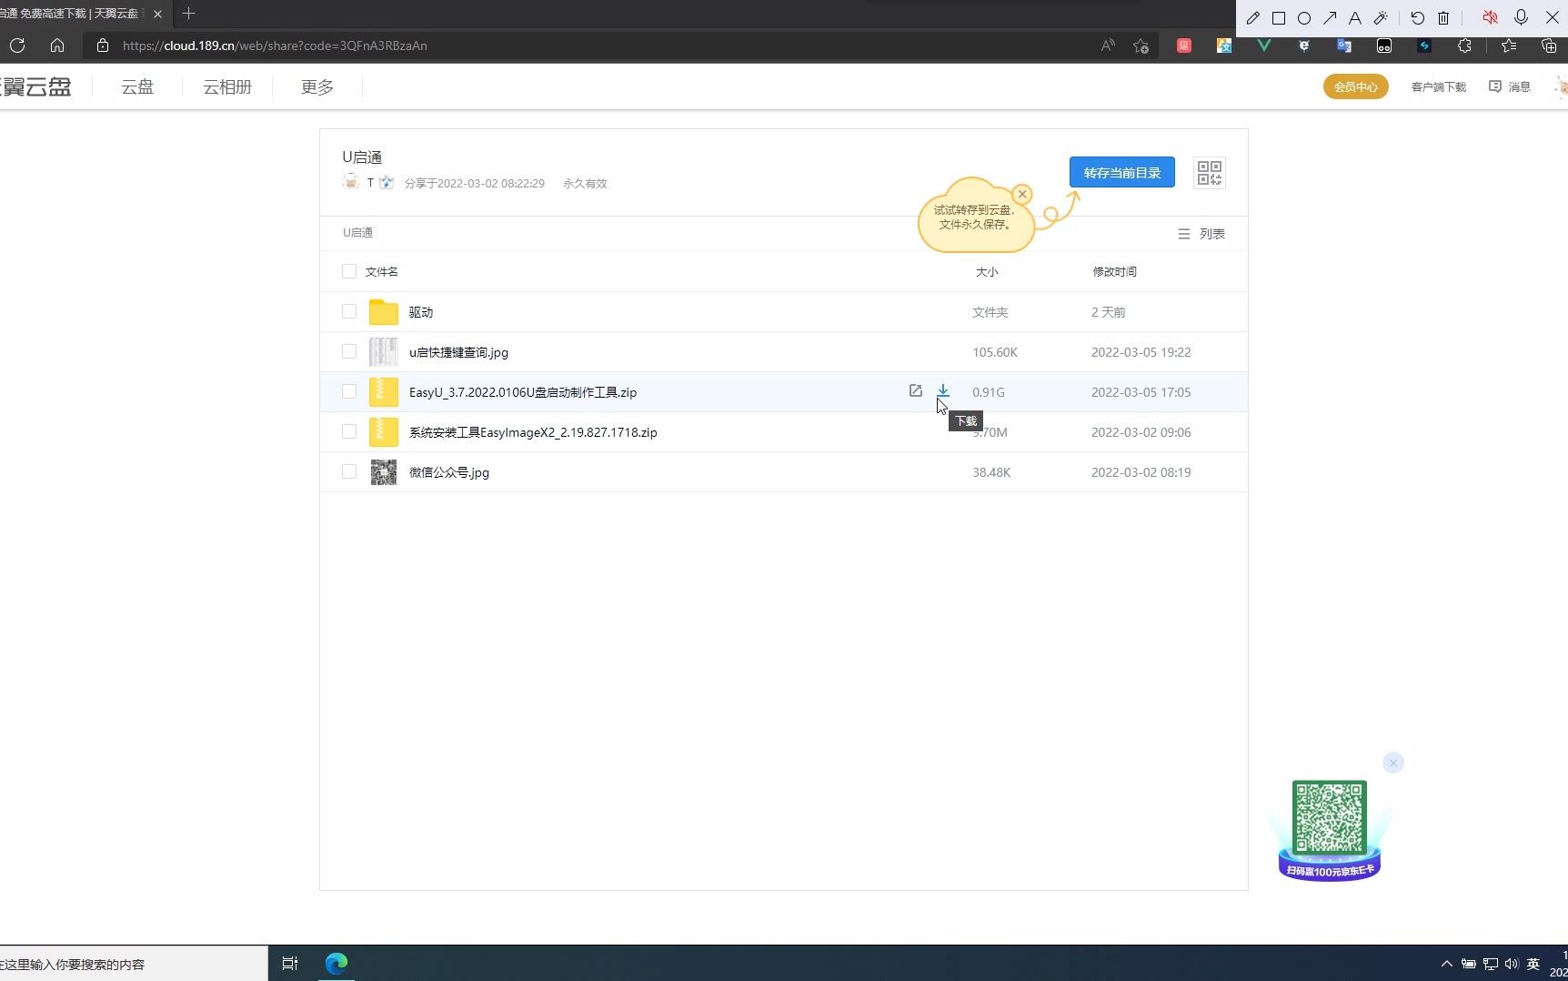Click the share/save icon on the EasyU row
Screen dimensions: 1568x981
(x=916, y=390)
